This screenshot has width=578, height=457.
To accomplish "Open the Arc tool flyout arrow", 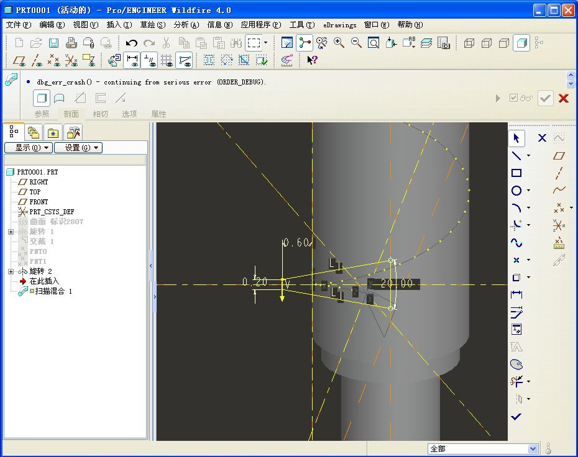I will click(529, 207).
